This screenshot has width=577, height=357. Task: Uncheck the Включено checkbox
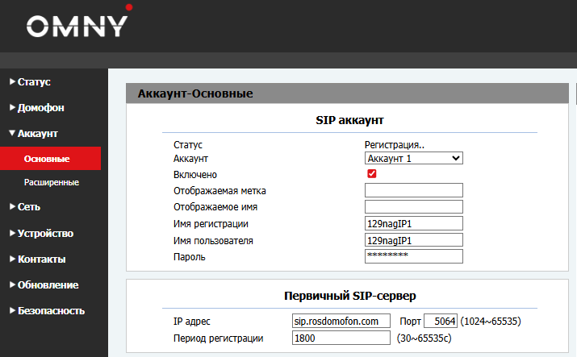[x=372, y=174]
